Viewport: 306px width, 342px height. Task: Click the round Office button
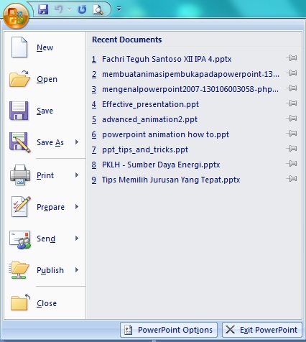coord(16,16)
